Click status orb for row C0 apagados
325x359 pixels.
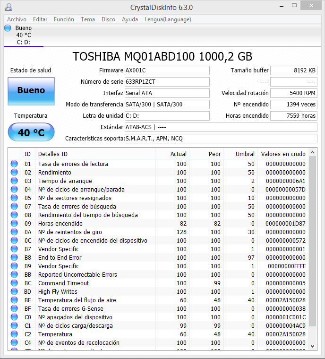click(14, 317)
